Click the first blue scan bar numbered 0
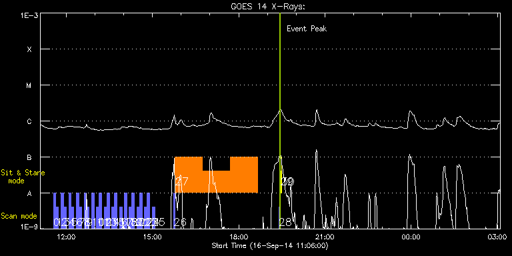The image size is (512, 256). pos(55,210)
